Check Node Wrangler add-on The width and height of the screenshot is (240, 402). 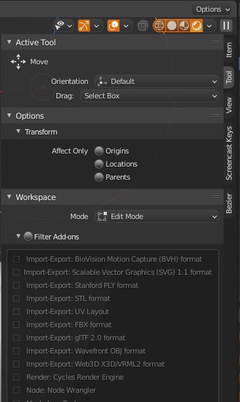point(16,390)
